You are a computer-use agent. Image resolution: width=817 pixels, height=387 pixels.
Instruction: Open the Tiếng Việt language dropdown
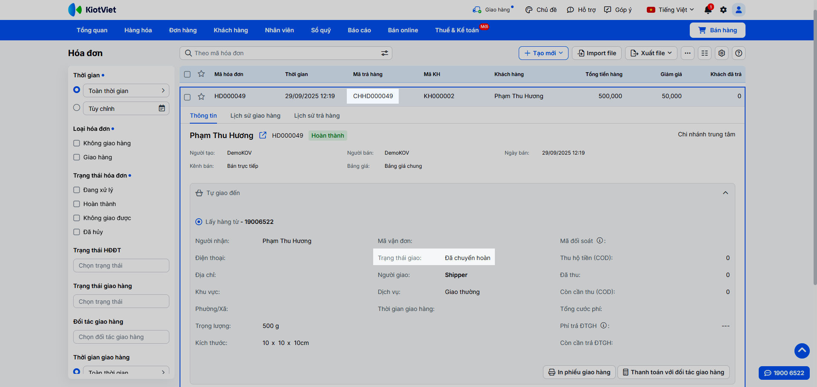(x=670, y=10)
